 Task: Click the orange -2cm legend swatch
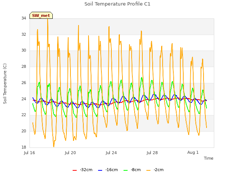pos(148,170)
